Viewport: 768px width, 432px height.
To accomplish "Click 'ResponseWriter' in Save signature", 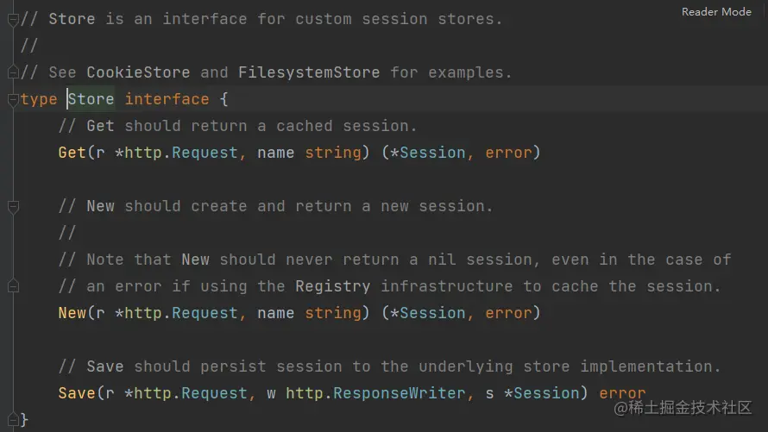I will click(400, 393).
